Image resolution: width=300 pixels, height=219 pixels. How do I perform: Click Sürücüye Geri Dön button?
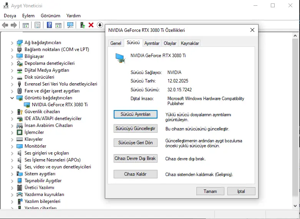coord(136,143)
